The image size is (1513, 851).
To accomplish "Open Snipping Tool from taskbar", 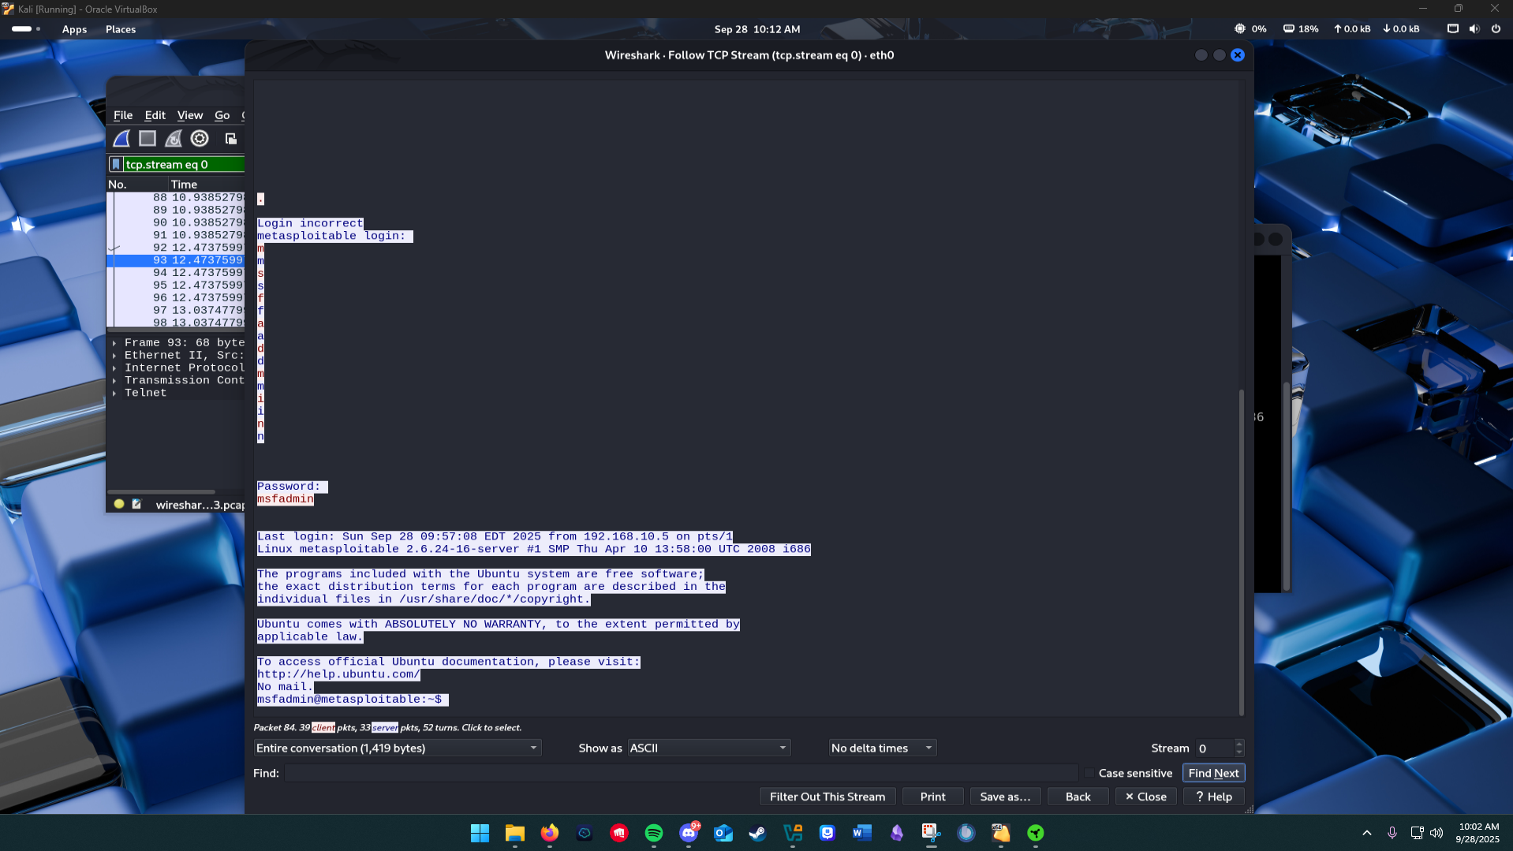I will [932, 833].
